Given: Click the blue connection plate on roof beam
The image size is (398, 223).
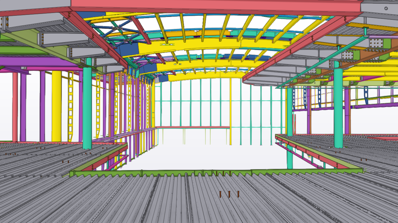Looking at the screenshot, I should (x=127, y=49).
